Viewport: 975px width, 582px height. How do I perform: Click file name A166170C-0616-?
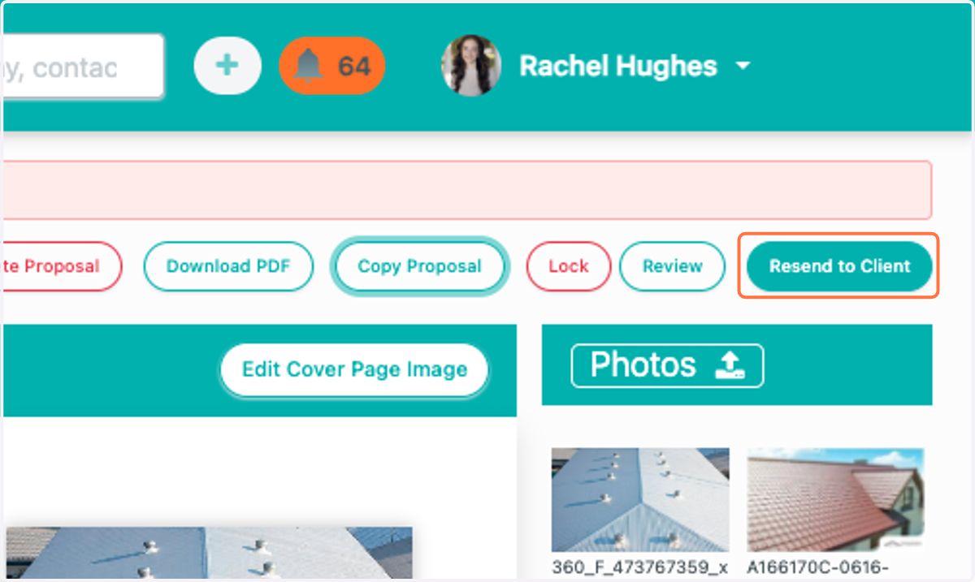pos(817,567)
